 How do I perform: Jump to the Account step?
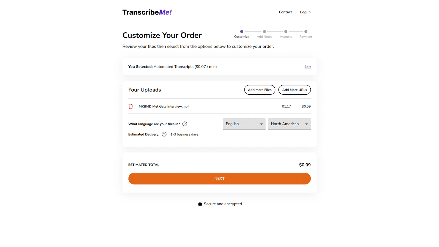point(286,32)
